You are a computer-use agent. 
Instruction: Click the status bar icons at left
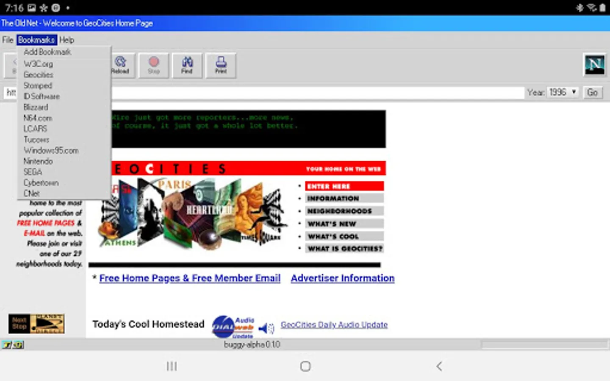click(x=12, y=345)
